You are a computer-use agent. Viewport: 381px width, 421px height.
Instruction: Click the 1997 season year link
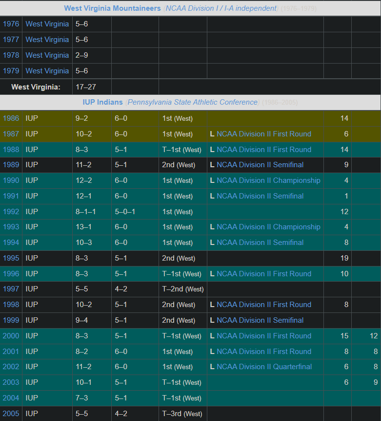point(11,289)
